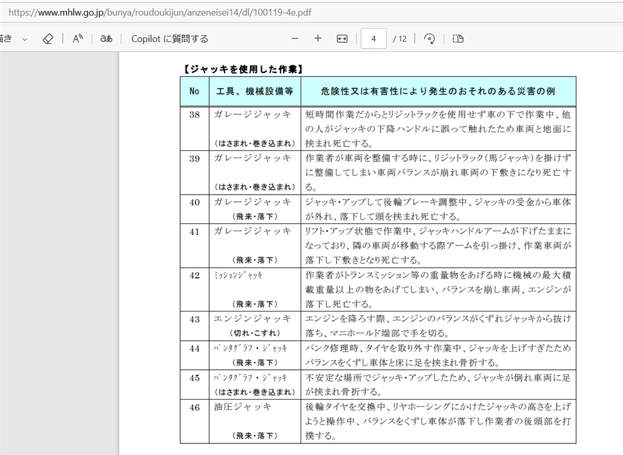
Task: Click the page number input field
Action: point(374,38)
